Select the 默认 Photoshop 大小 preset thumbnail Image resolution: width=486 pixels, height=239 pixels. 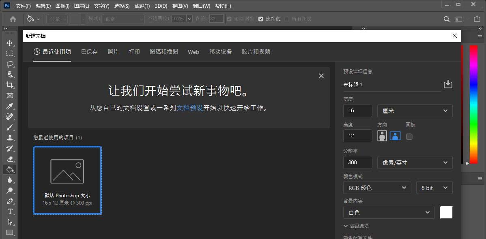pyautogui.click(x=67, y=180)
